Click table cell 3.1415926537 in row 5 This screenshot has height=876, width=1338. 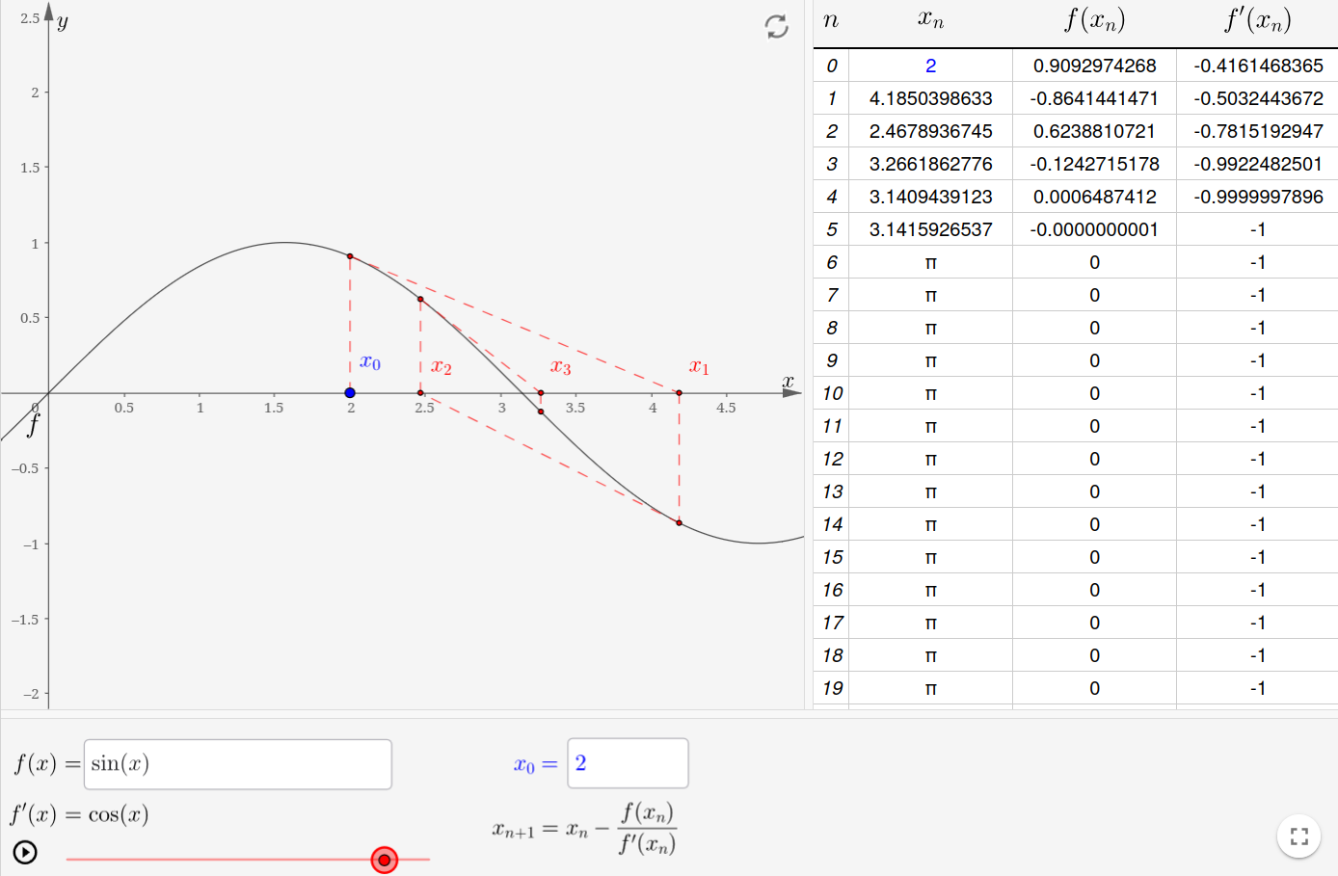930,229
